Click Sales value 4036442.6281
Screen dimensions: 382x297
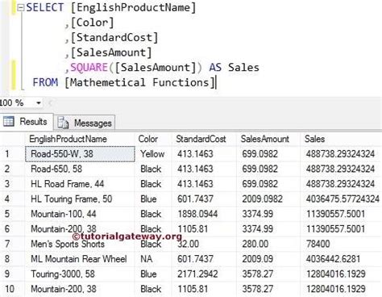(x=341, y=259)
